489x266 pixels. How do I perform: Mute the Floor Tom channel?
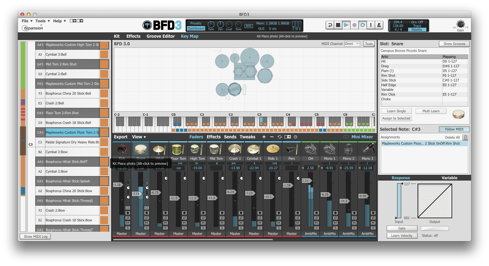tap(184, 223)
